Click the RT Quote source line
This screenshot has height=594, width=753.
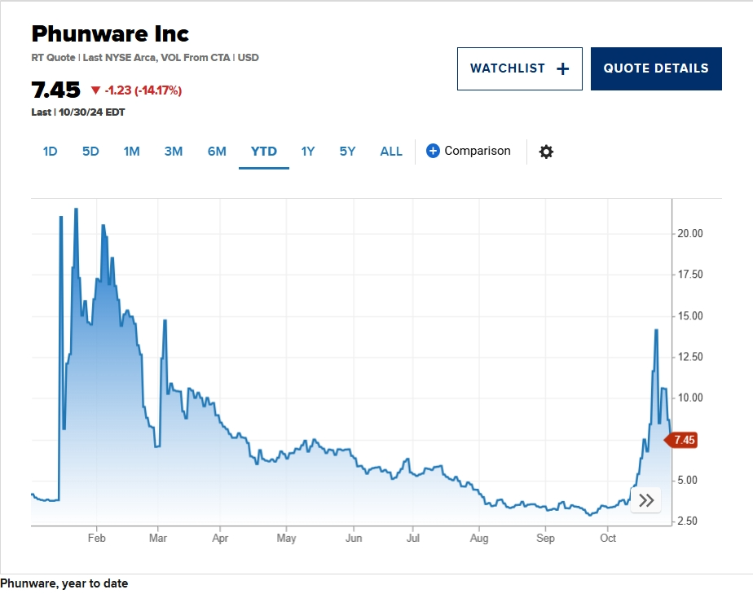coord(145,58)
